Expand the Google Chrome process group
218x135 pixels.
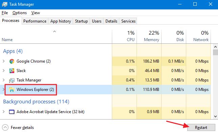(4, 61)
